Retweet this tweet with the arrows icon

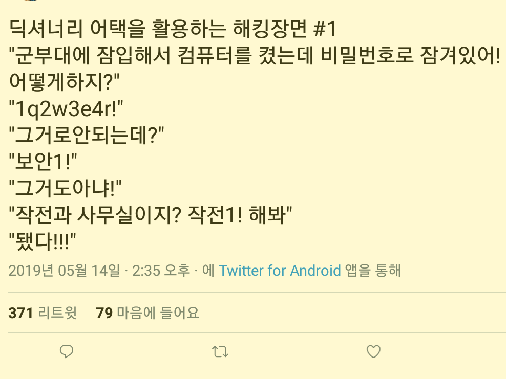coord(220,351)
